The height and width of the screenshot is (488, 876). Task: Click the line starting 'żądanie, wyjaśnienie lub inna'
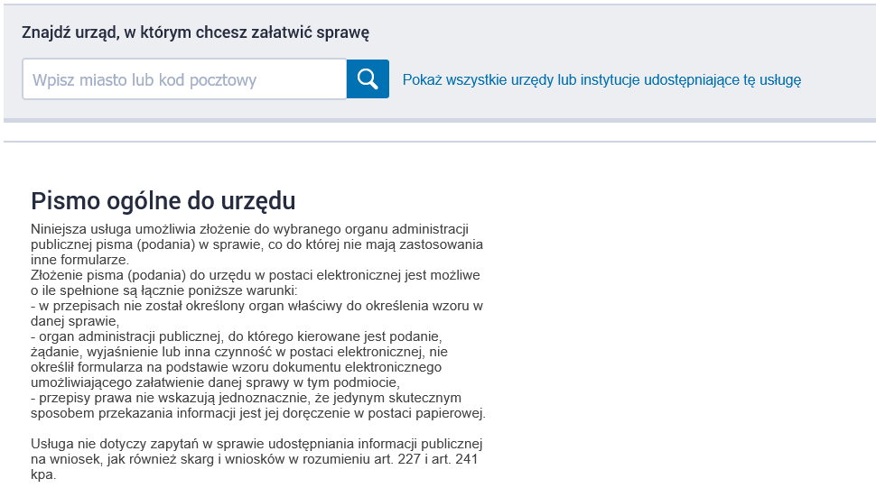238,352
